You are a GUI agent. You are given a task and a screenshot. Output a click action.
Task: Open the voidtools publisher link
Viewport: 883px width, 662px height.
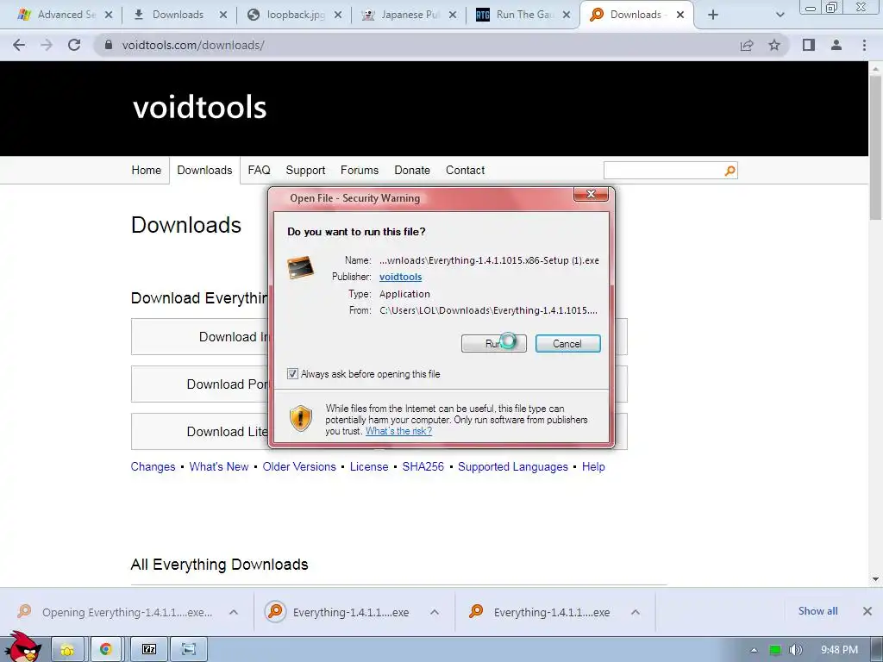(400, 277)
